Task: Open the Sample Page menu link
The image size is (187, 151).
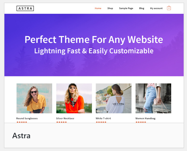Action: (x=126, y=8)
